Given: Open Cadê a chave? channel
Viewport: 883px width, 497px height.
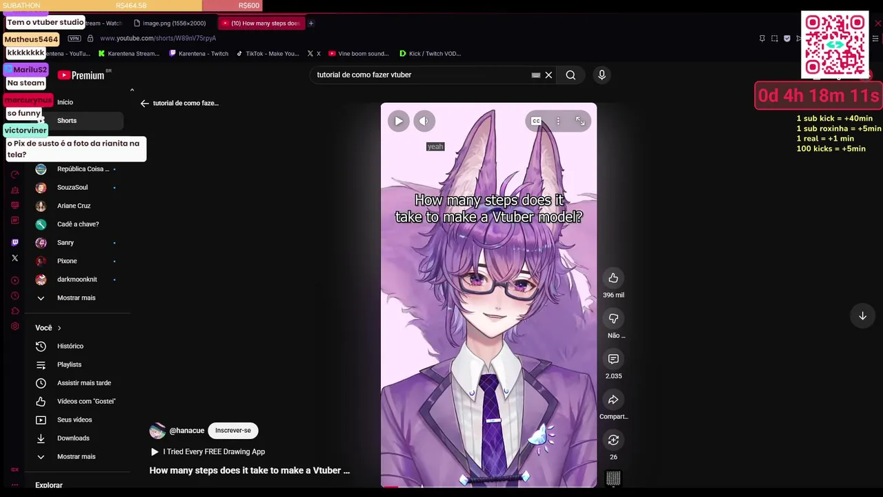Looking at the screenshot, I should pyautogui.click(x=78, y=224).
